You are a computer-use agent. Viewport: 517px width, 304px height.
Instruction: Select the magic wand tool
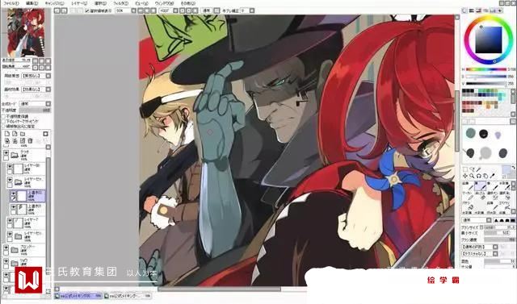(478, 169)
